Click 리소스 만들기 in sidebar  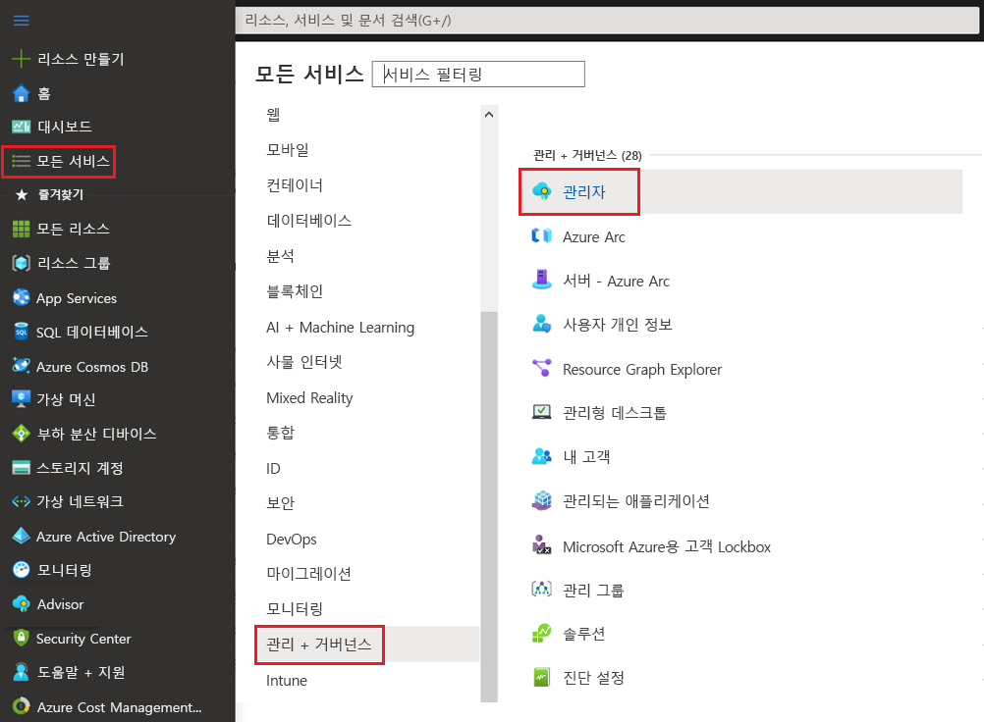click(x=81, y=59)
